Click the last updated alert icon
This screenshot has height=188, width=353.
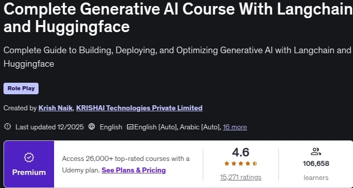8,127
